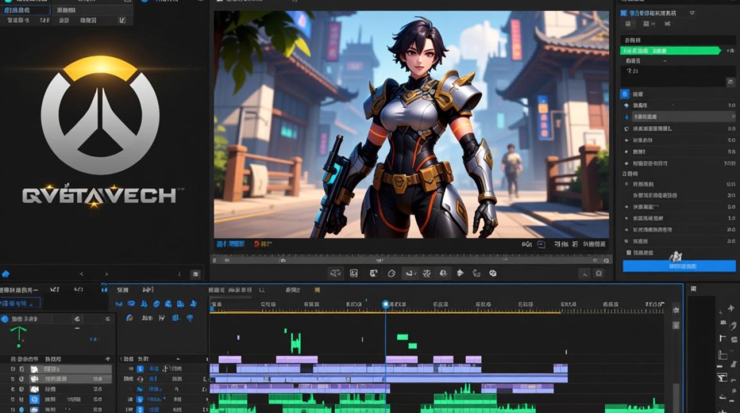740x413 pixels.
Task: Click the timeline vertical scrollbar
Action: point(676,358)
